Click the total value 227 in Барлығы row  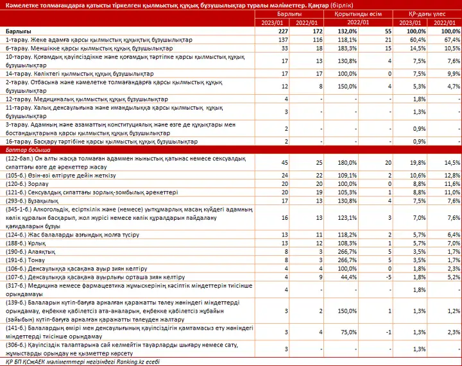(282, 31)
